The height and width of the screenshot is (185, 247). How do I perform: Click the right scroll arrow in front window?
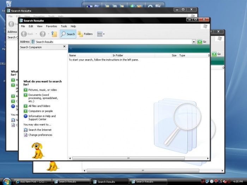pos(208,158)
